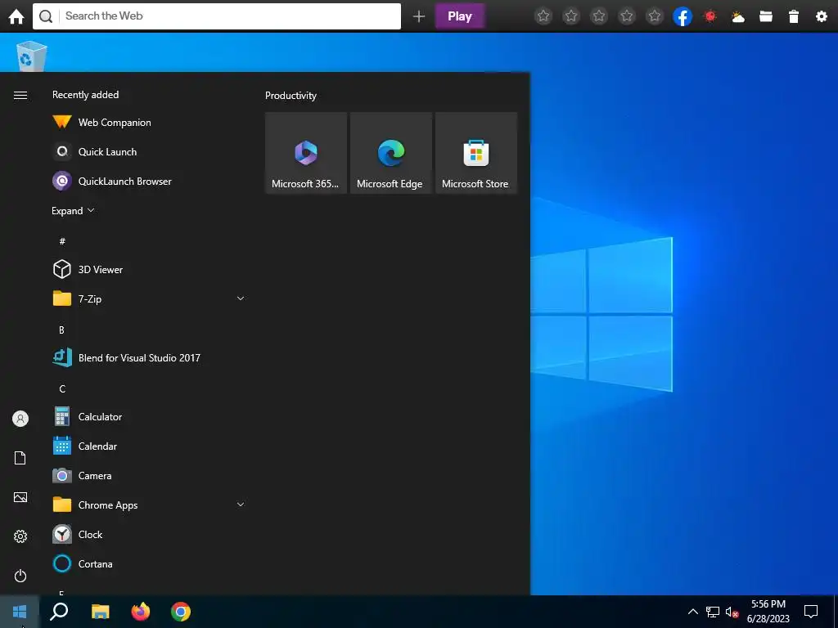Click the Search the Web field
The width and height of the screenshot is (838, 628).
216,16
